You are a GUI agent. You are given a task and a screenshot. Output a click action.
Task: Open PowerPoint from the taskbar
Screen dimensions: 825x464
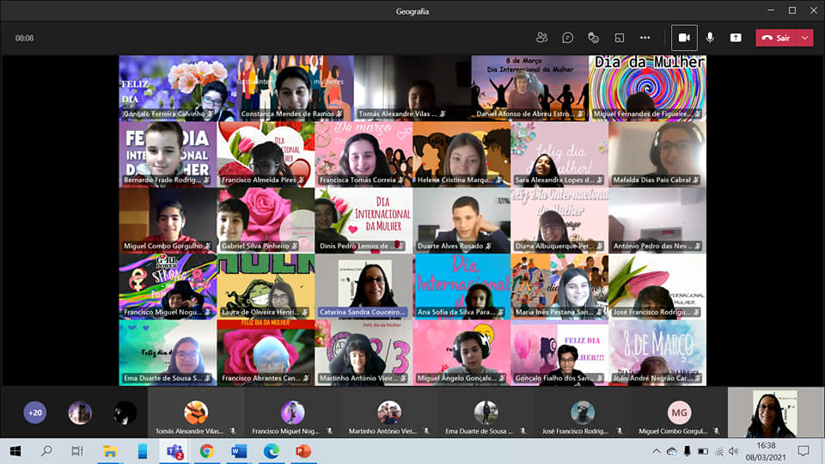[302, 451]
